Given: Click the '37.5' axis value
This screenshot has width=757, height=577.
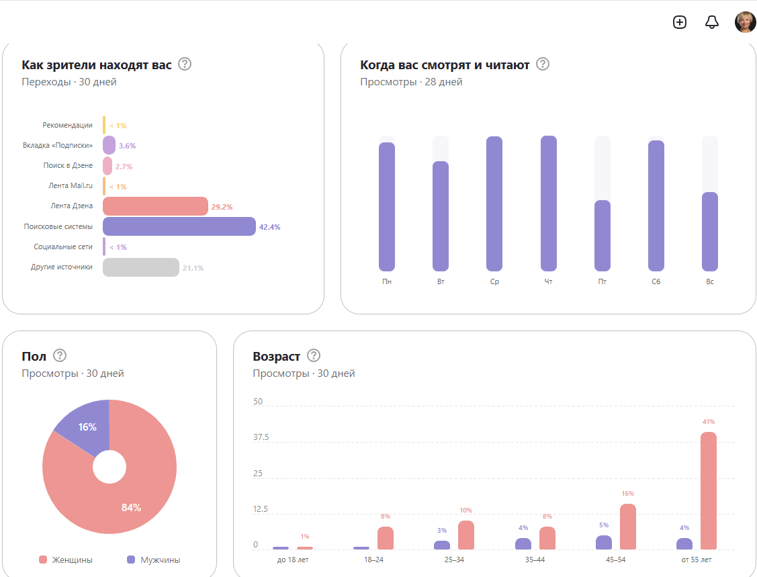Looking at the screenshot, I should click(261, 437).
